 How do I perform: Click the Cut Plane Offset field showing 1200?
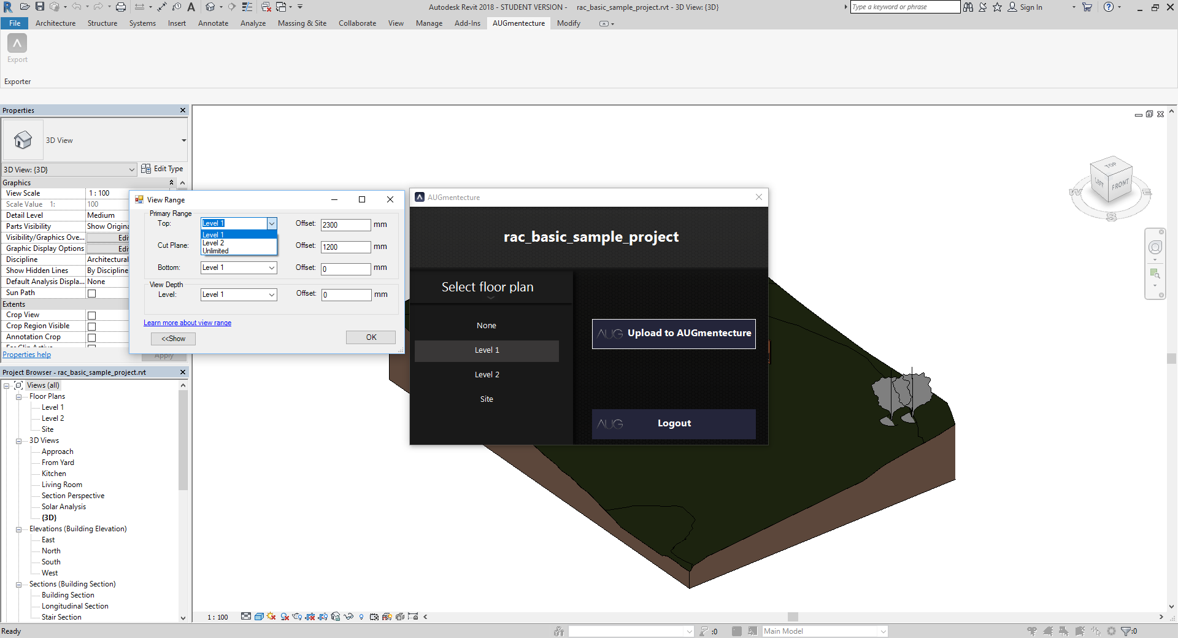(346, 247)
